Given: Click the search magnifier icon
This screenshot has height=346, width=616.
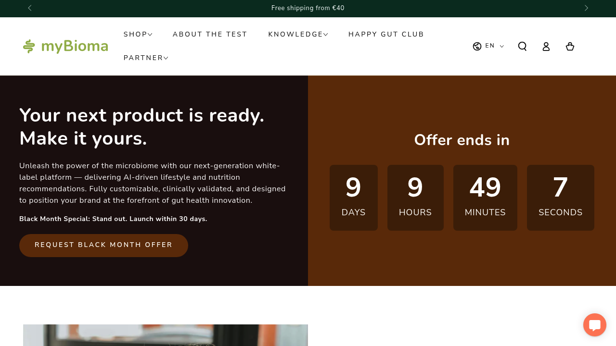Looking at the screenshot, I should point(522,46).
